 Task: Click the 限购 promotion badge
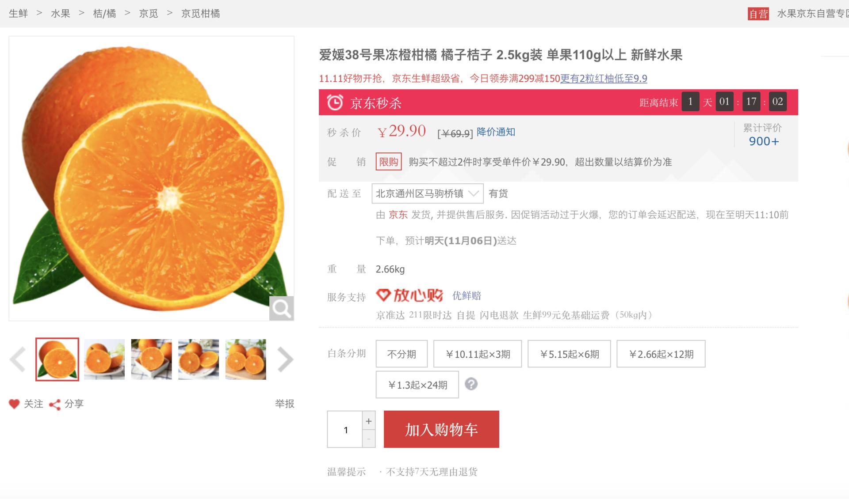coord(388,162)
